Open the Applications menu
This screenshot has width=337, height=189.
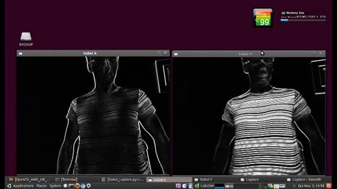23,186
